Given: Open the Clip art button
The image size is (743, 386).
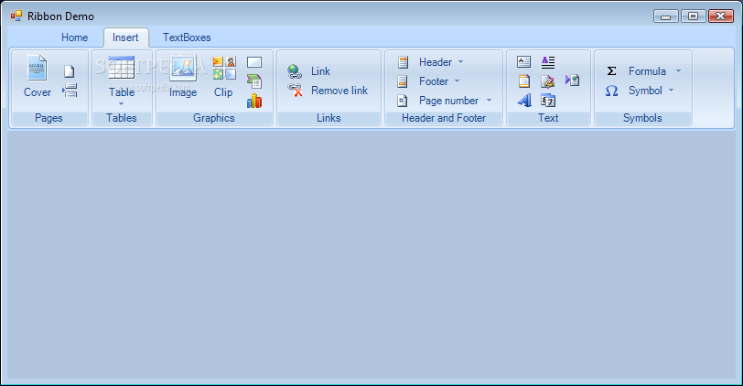Looking at the screenshot, I should pyautogui.click(x=223, y=77).
